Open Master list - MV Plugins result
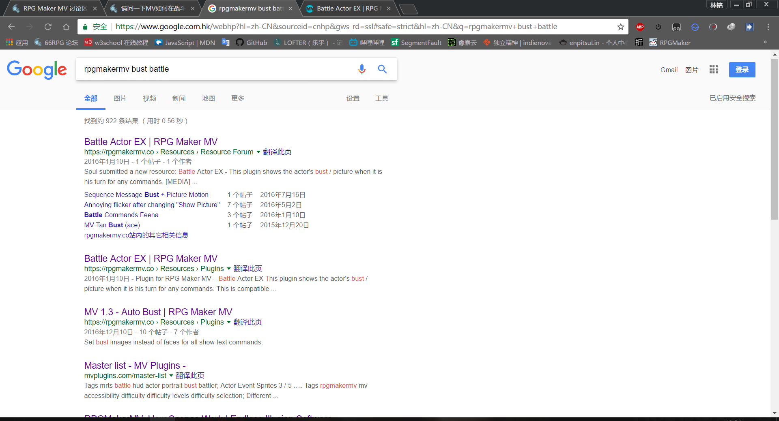 (x=135, y=365)
